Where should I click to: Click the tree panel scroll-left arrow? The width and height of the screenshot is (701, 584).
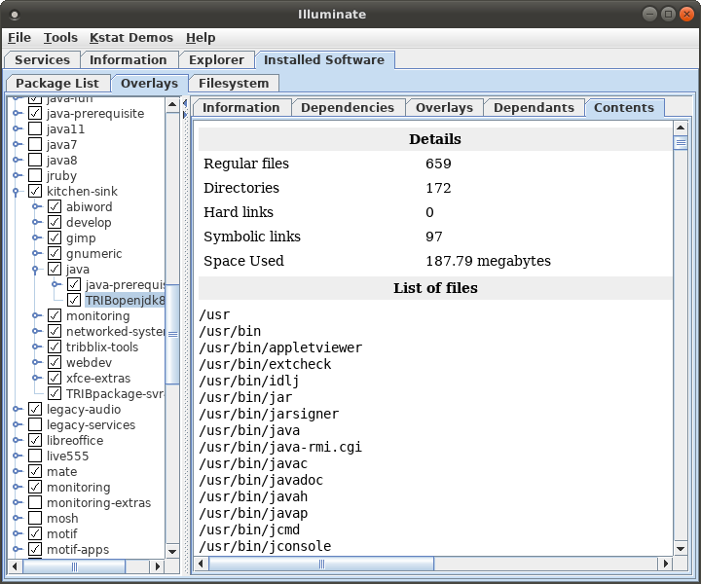15,566
